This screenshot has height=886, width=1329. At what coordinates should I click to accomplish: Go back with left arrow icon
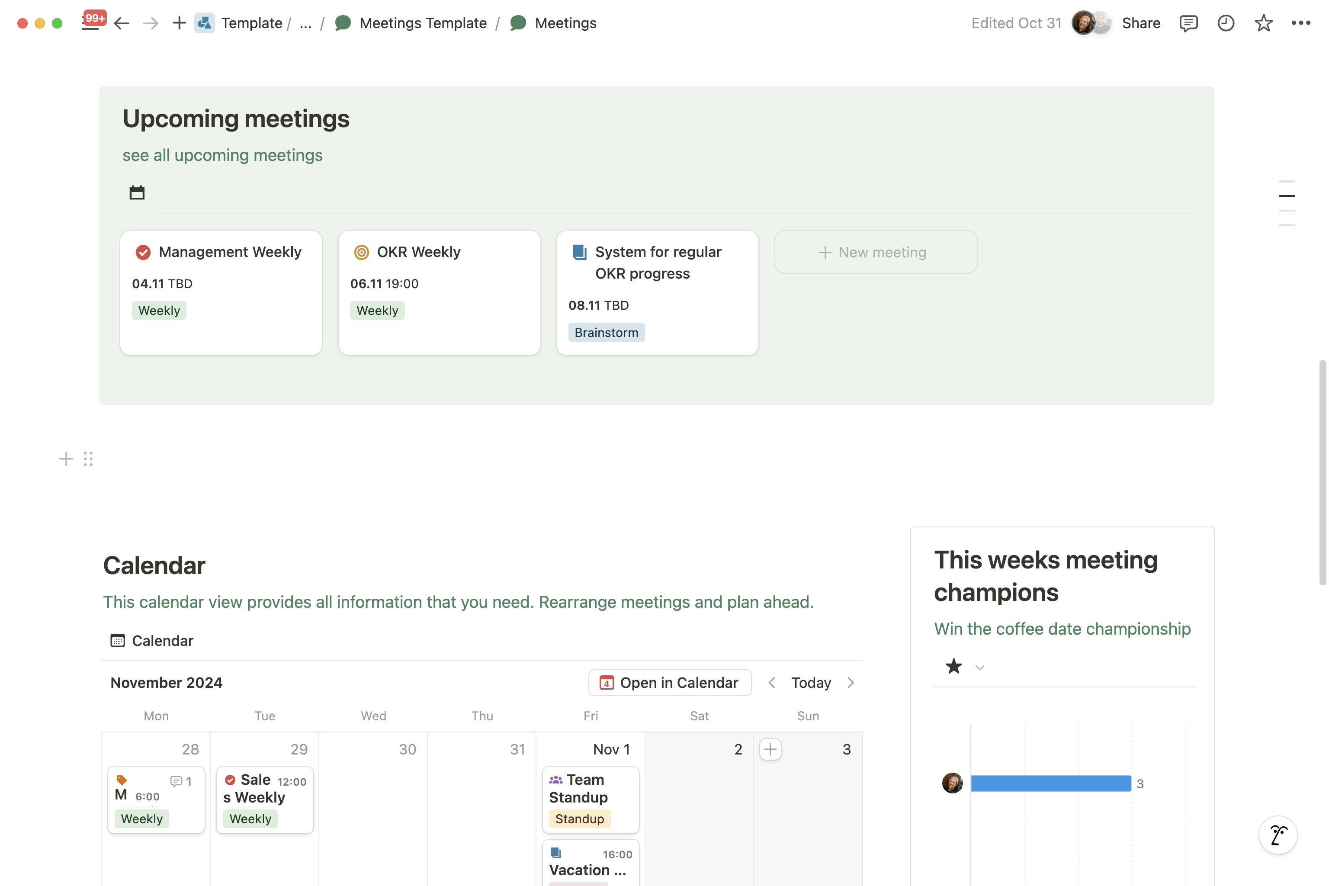(122, 23)
